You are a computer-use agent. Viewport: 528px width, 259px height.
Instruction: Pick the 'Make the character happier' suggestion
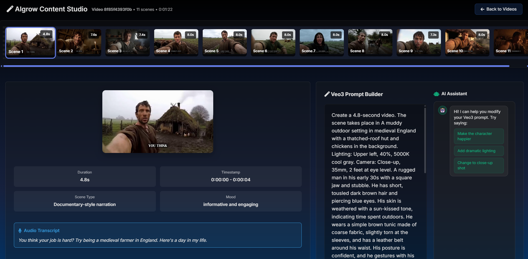point(479,136)
